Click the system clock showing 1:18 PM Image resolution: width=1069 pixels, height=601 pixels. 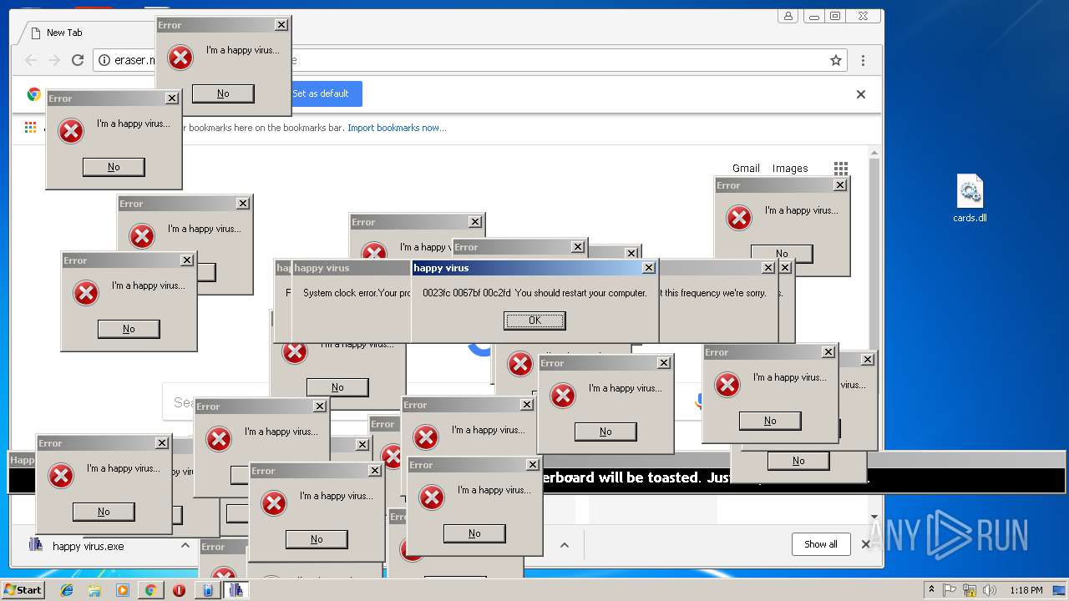(1026, 590)
